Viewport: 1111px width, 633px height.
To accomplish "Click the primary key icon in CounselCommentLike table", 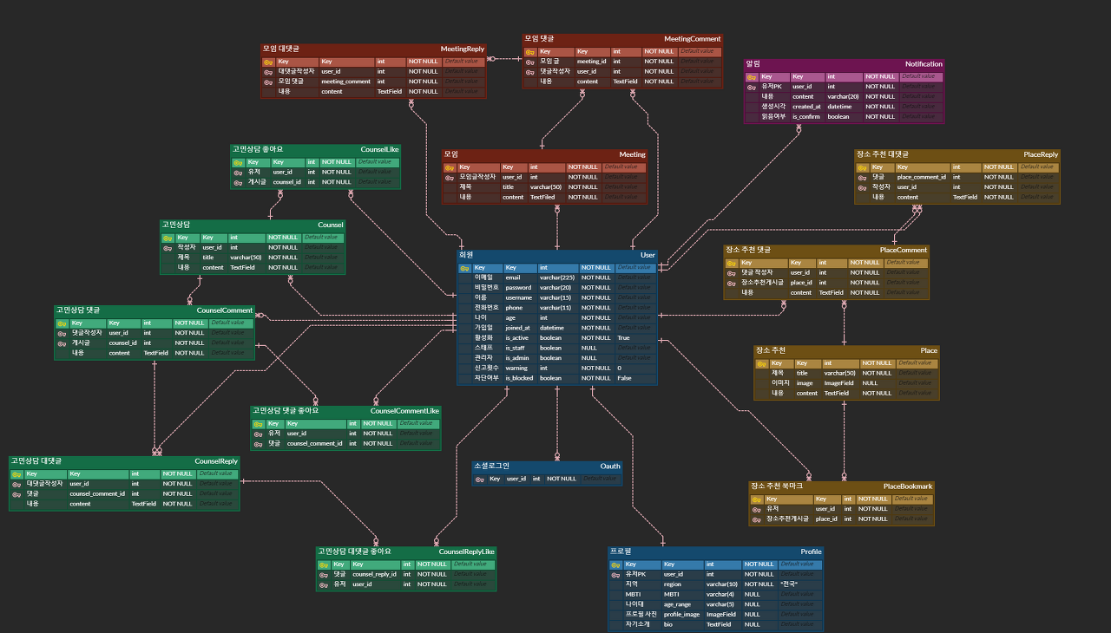I will click(258, 423).
